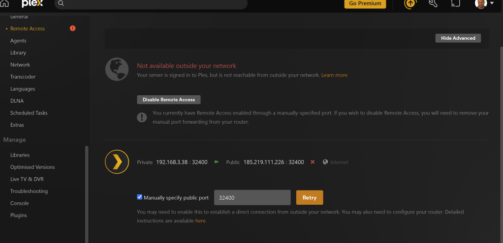This screenshot has height=243, width=503.
Task: Open the settings wrench icon
Action: tap(433, 3)
